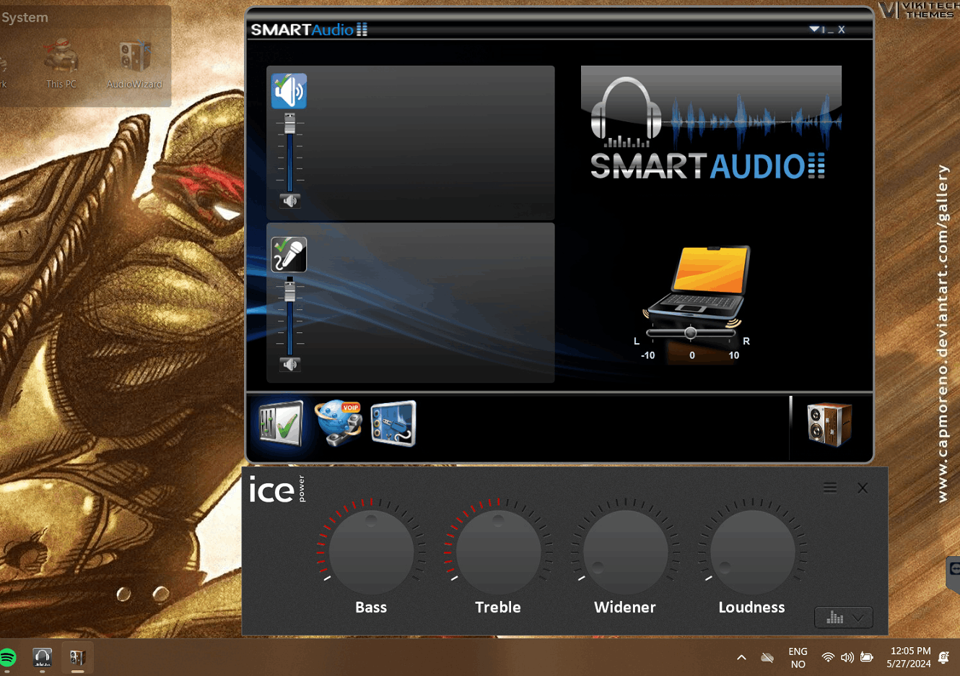Click the left-right balance slider knob
This screenshot has height=676, width=960.
click(x=691, y=333)
